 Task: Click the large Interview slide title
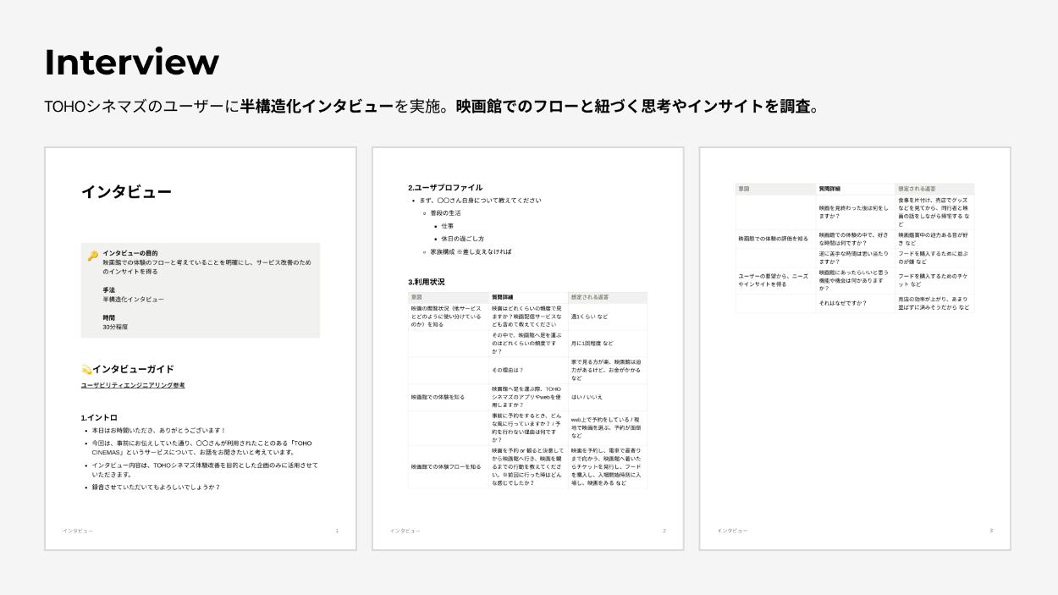131,63
